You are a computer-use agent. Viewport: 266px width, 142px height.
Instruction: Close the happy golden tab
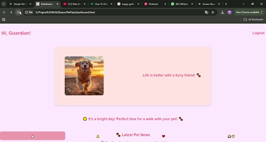click(138, 4)
